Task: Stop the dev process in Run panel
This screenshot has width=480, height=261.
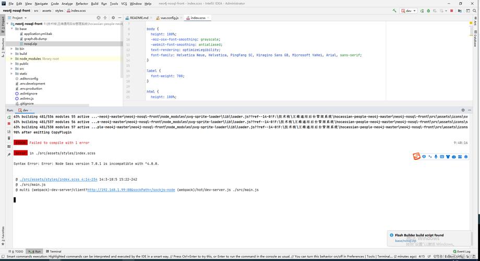Action: pyautogui.click(x=9, y=124)
